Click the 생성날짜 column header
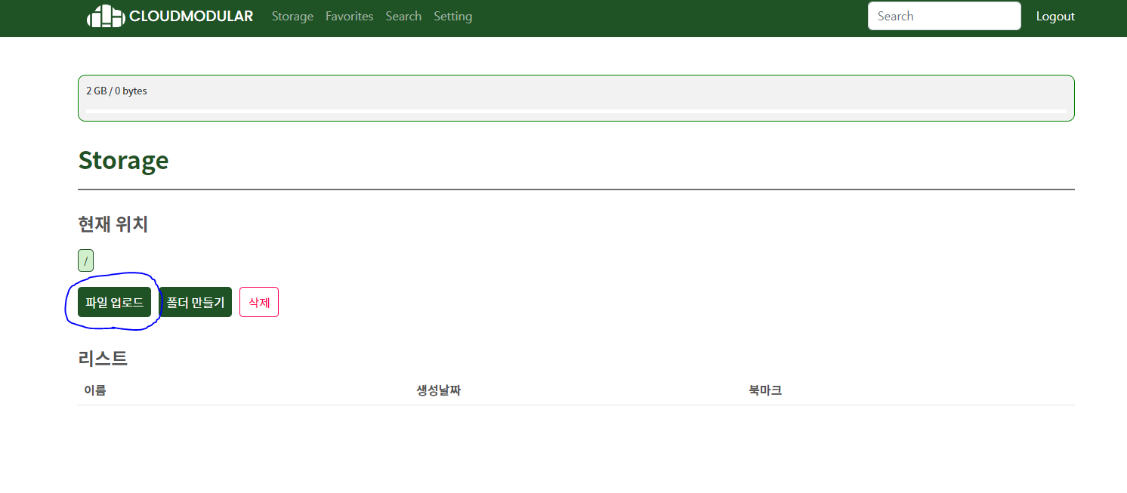The image size is (1127, 493). [438, 390]
